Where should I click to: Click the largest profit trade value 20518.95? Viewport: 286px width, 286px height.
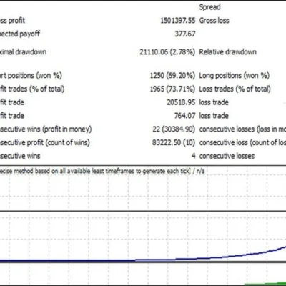[181, 102]
